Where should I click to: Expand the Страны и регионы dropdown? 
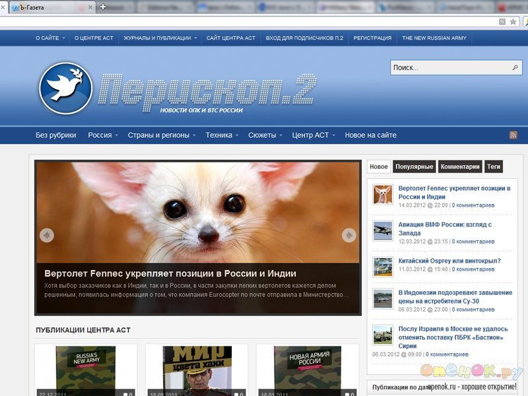click(x=162, y=135)
